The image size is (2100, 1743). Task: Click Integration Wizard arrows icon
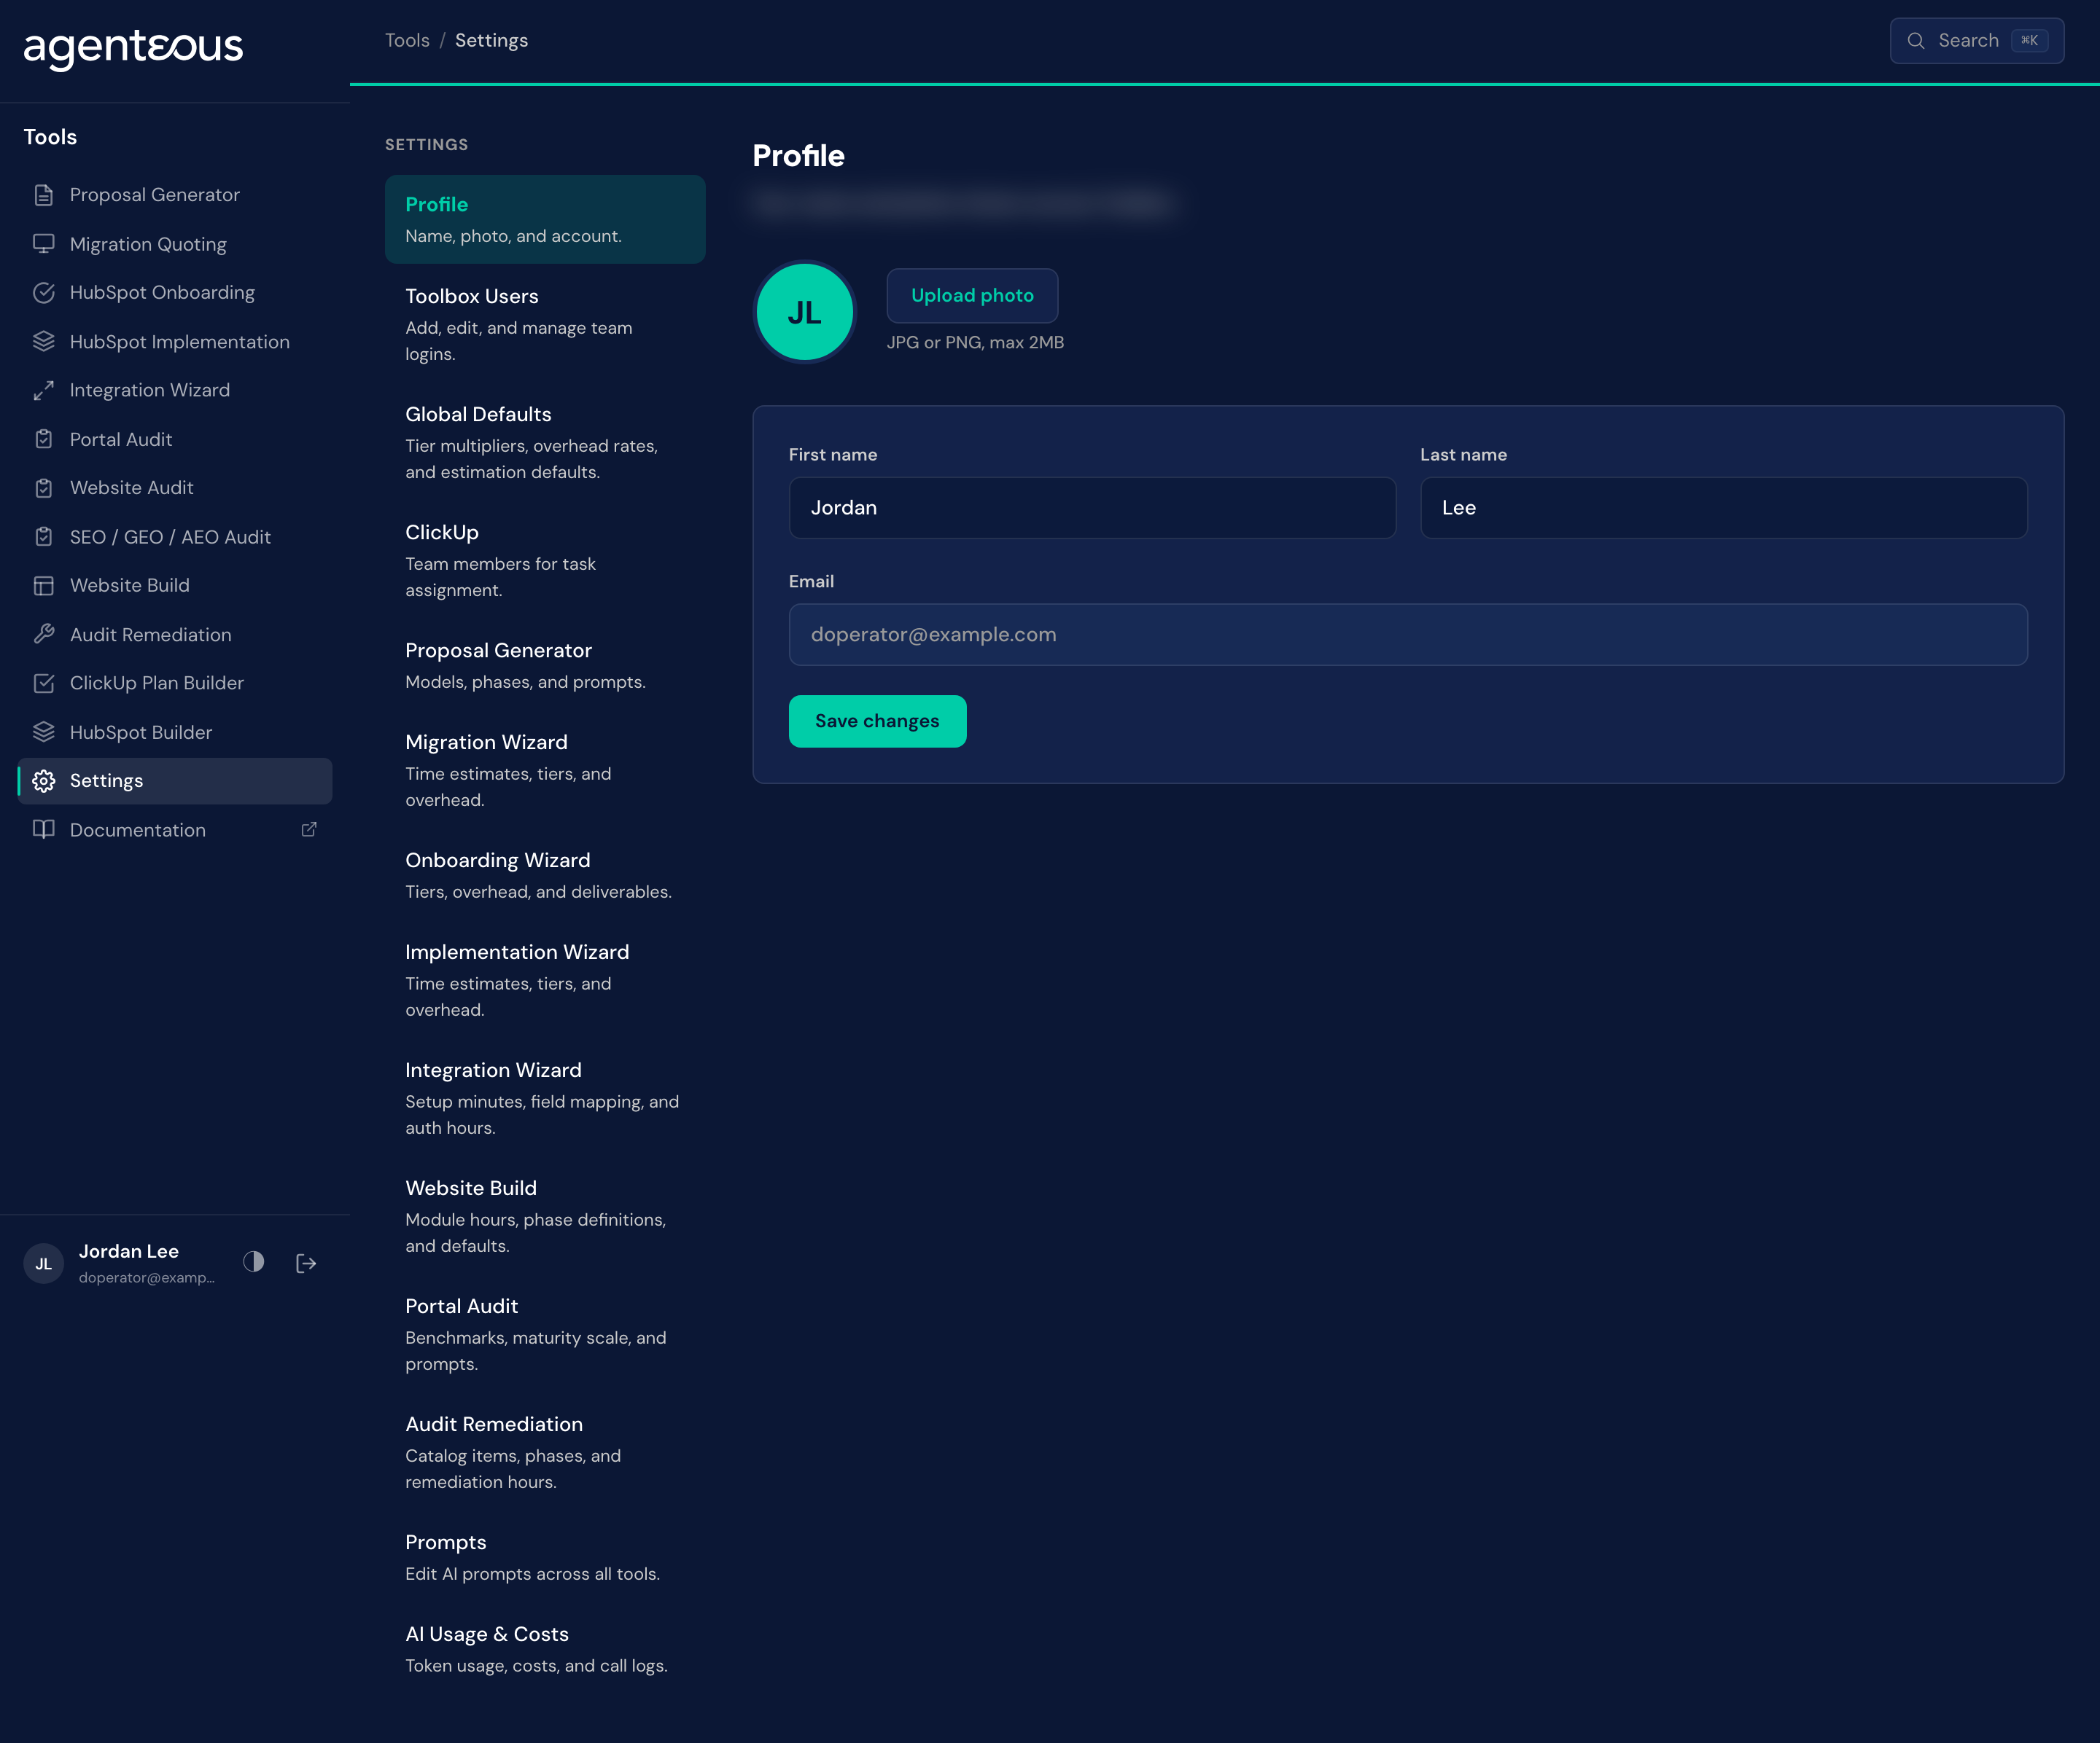click(43, 391)
